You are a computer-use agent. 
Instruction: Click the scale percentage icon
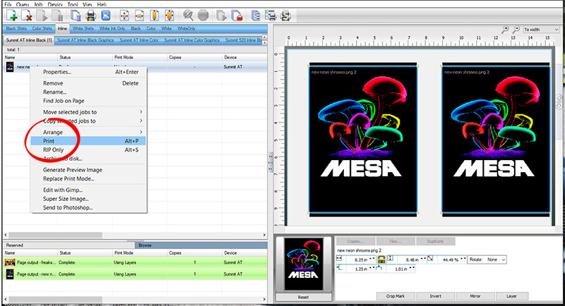click(x=430, y=259)
